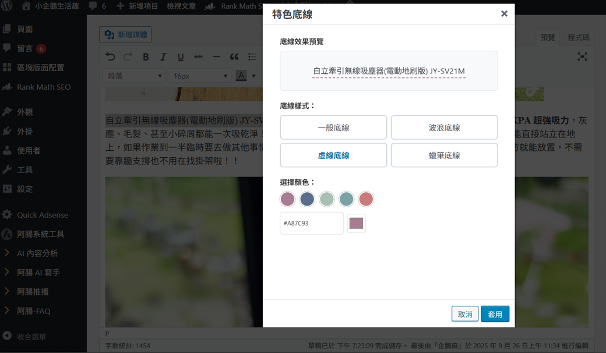Open Rank Math SEO in admin bar
The width and height of the screenshot is (606, 353).
(x=234, y=6)
